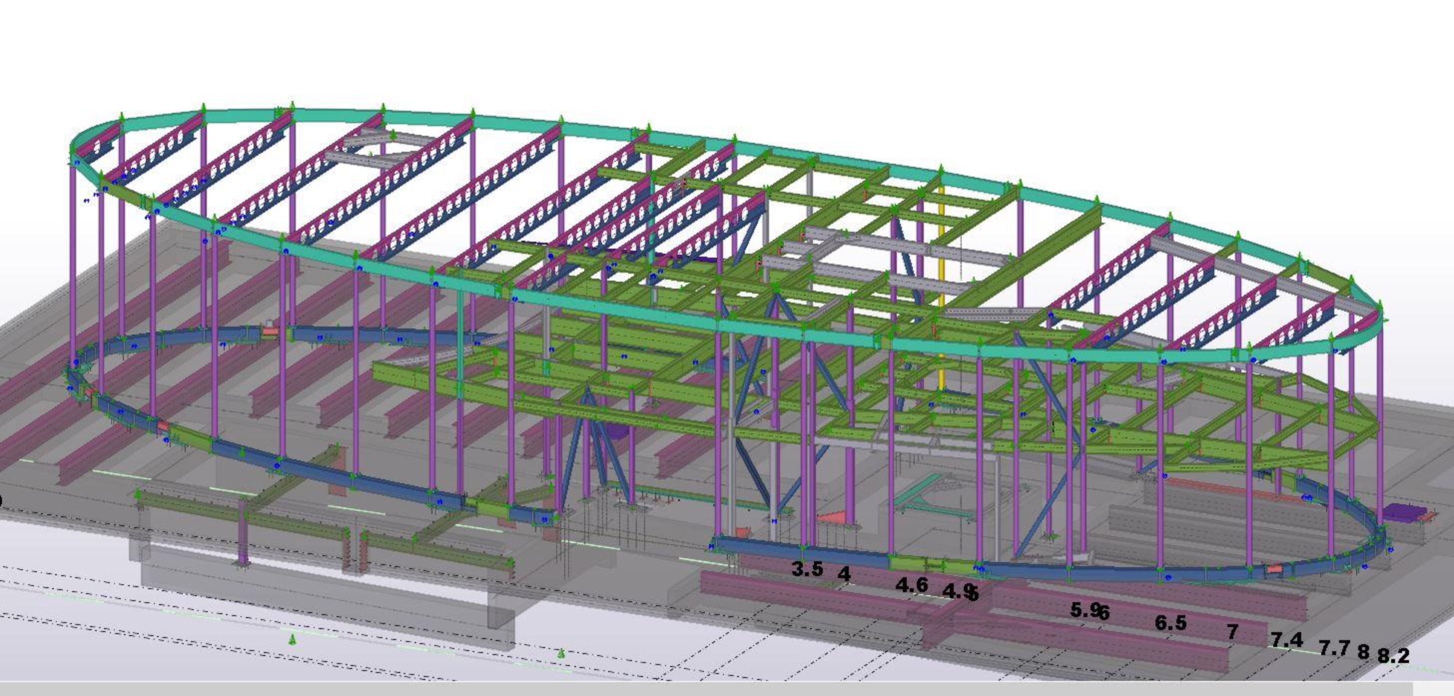Viewport: 1454px width, 696px height.
Task: Select grid label 8.2
Action: tap(1393, 656)
